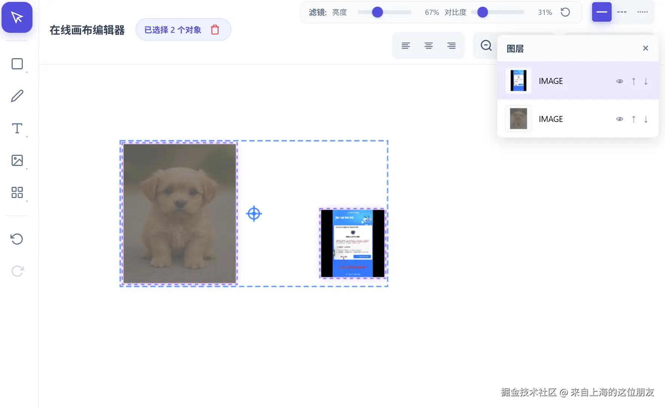Click the 在线画布编辑器 title
665x408 pixels.
pyautogui.click(x=87, y=30)
